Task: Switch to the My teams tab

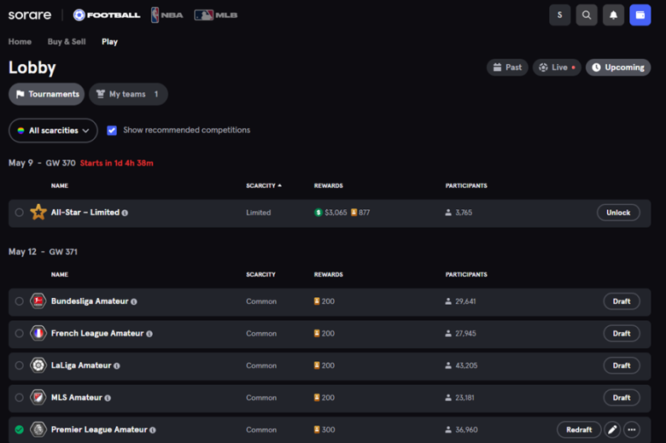Action: [x=128, y=94]
